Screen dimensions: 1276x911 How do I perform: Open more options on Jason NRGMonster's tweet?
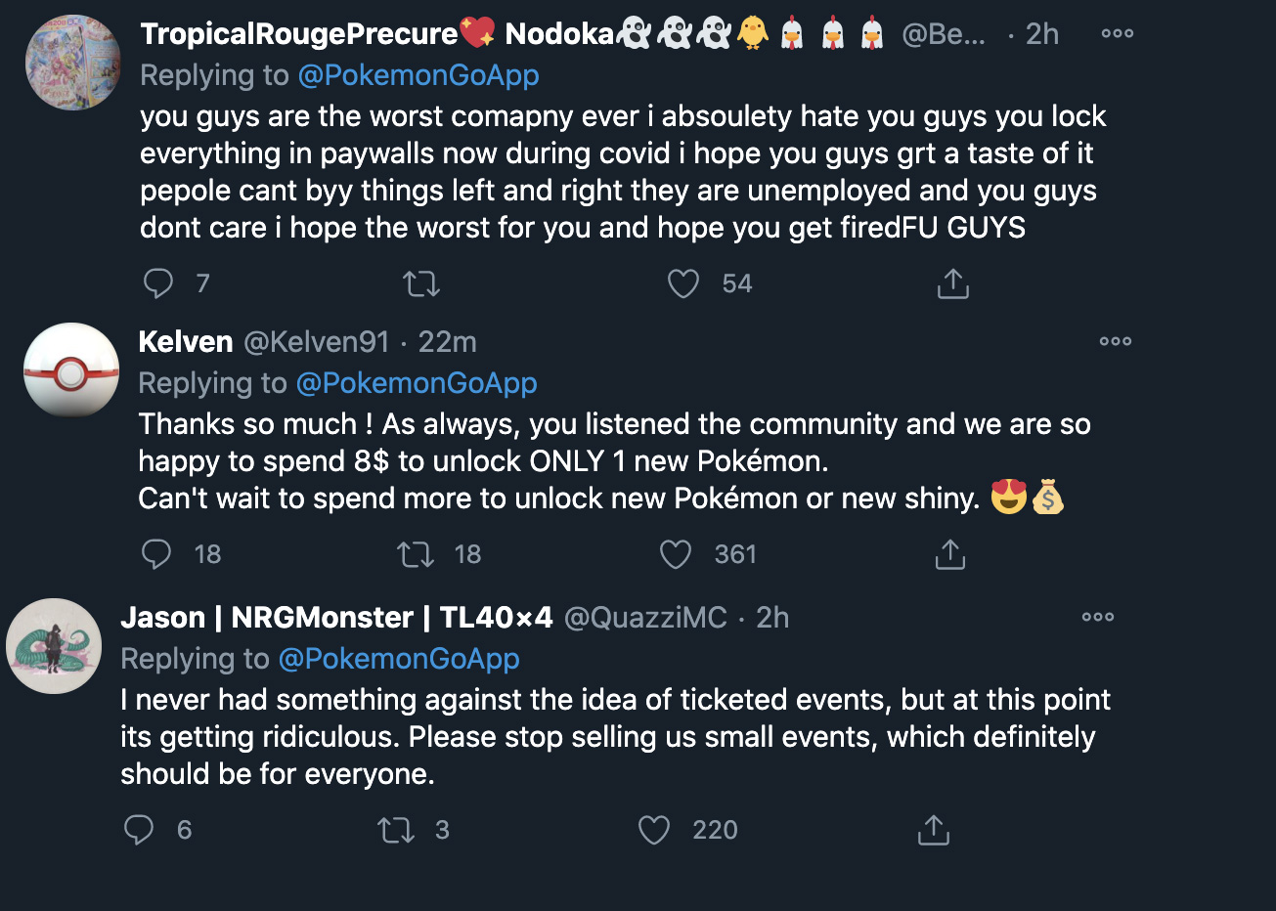(x=1097, y=617)
